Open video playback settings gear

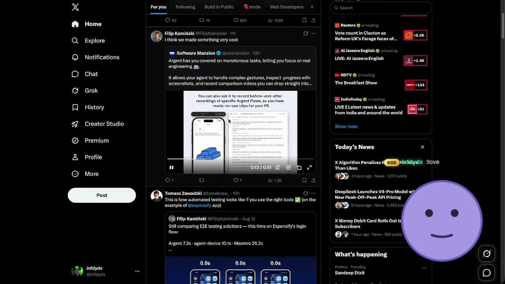tap(288, 168)
